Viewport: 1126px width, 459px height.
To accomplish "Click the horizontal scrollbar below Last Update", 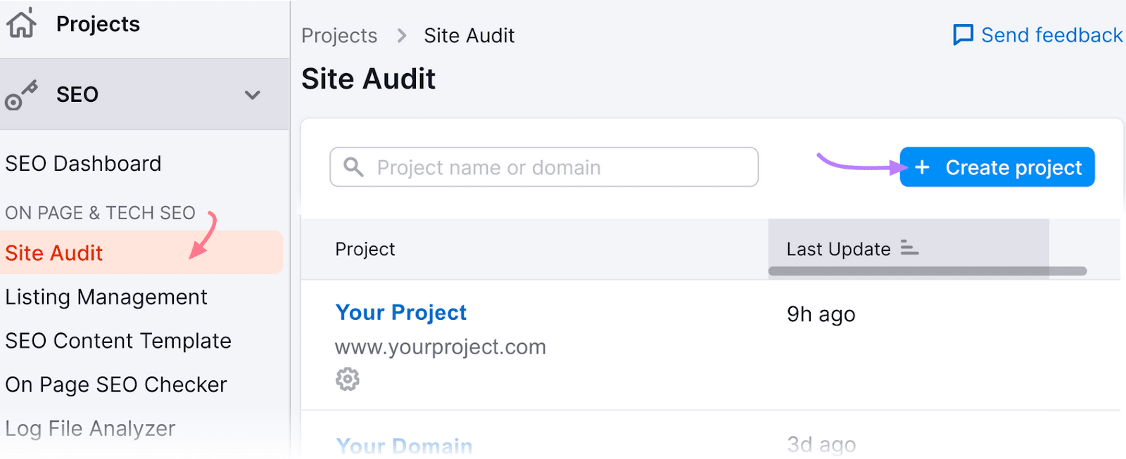I will coord(928,271).
